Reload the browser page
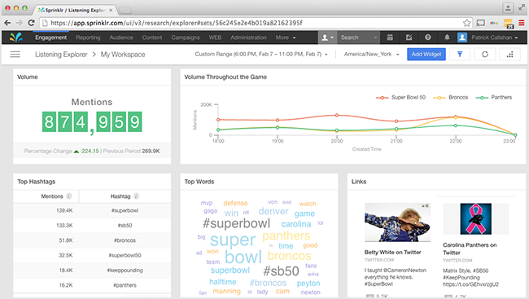This screenshot has width=529, height=299. pyautogui.click(x=31, y=23)
